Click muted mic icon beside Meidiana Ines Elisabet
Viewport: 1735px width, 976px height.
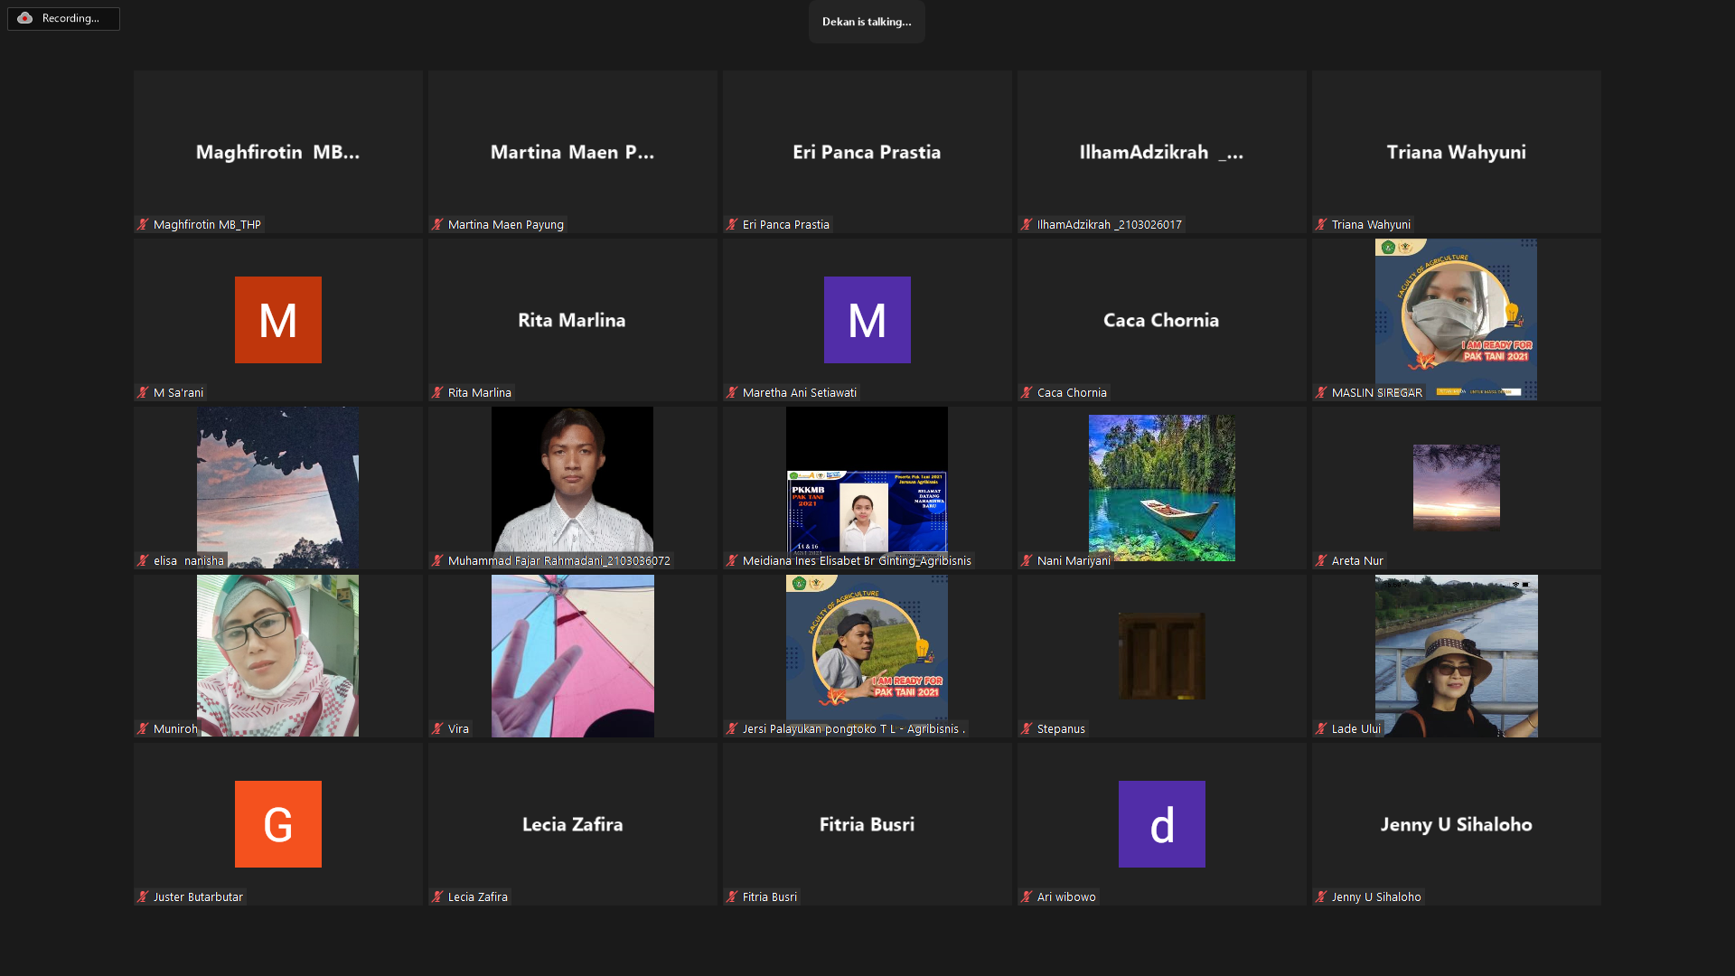point(732,560)
